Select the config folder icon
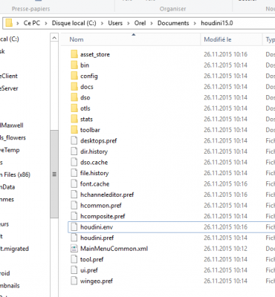Viewport: 275px width, 297px height. click(74, 76)
